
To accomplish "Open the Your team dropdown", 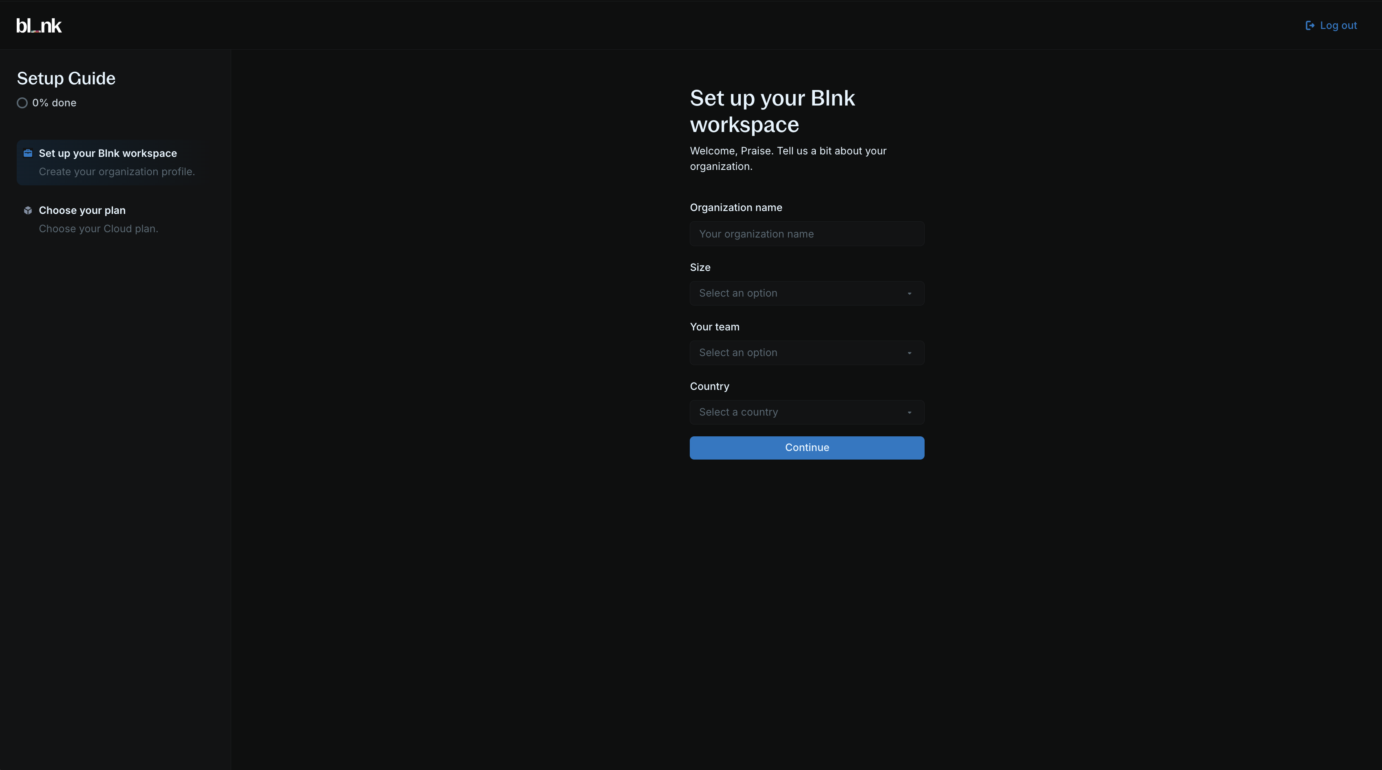I will coord(807,353).
